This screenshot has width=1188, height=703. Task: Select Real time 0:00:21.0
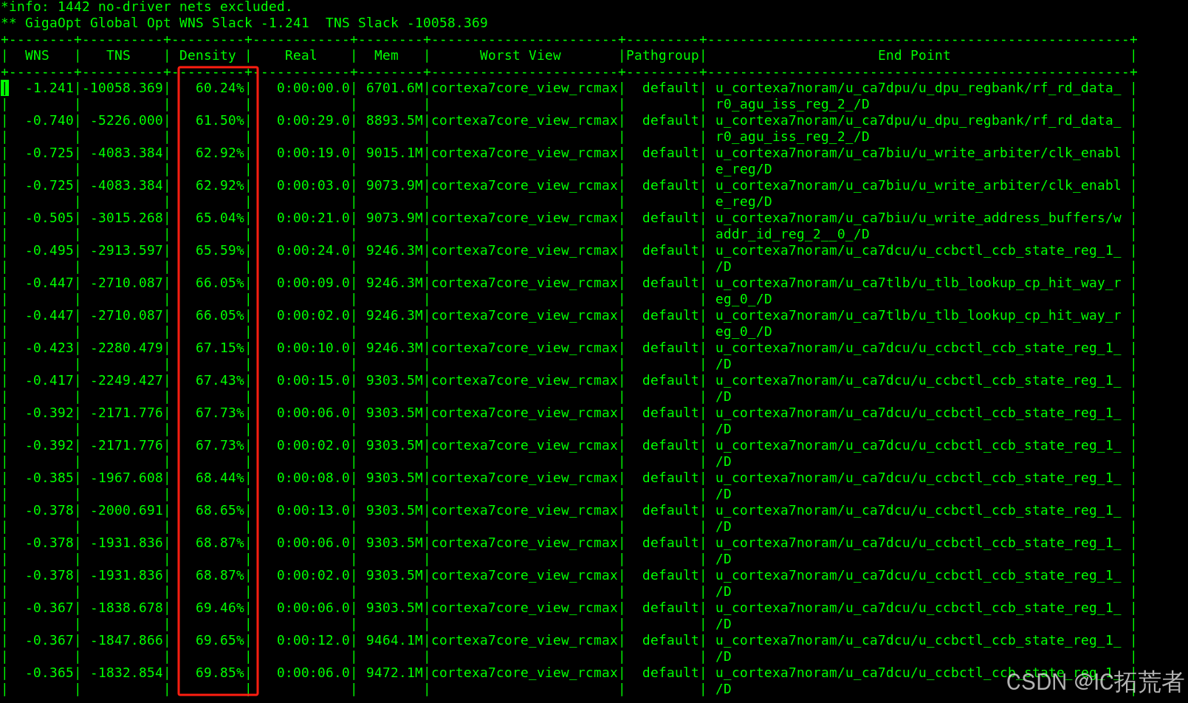(x=313, y=218)
